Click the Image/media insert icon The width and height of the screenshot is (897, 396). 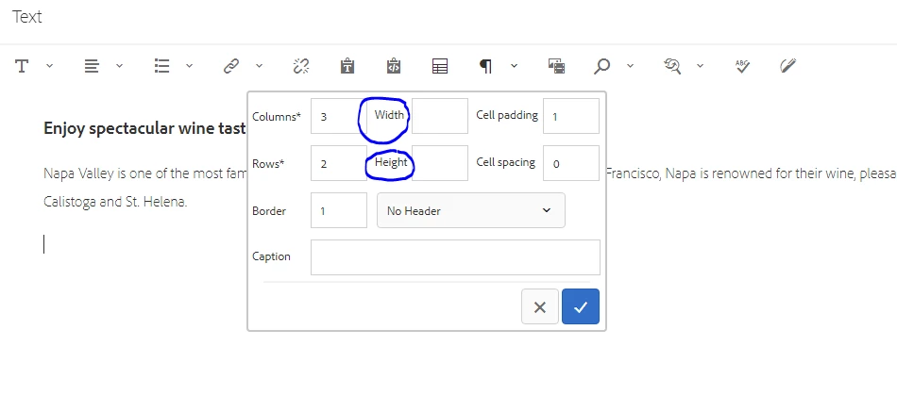click(557, 66)
